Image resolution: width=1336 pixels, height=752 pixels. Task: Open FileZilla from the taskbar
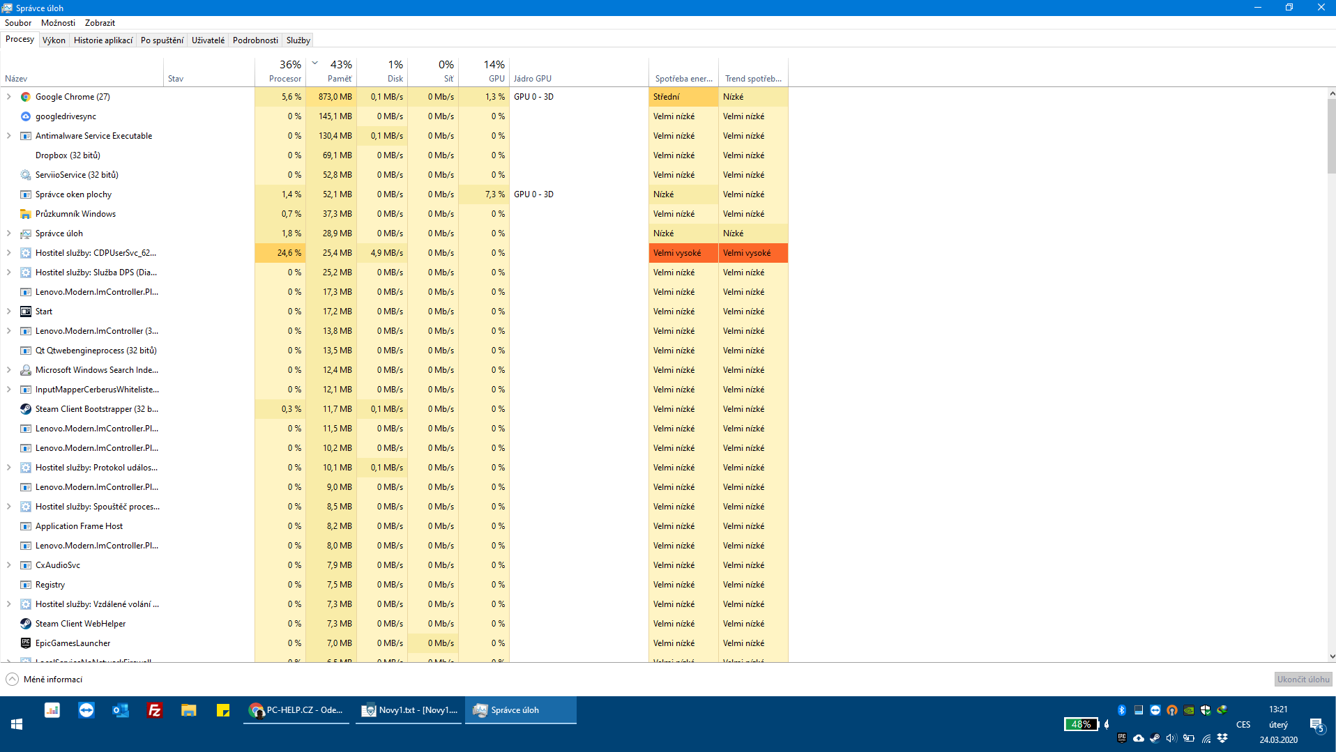[x=155, y=710]
